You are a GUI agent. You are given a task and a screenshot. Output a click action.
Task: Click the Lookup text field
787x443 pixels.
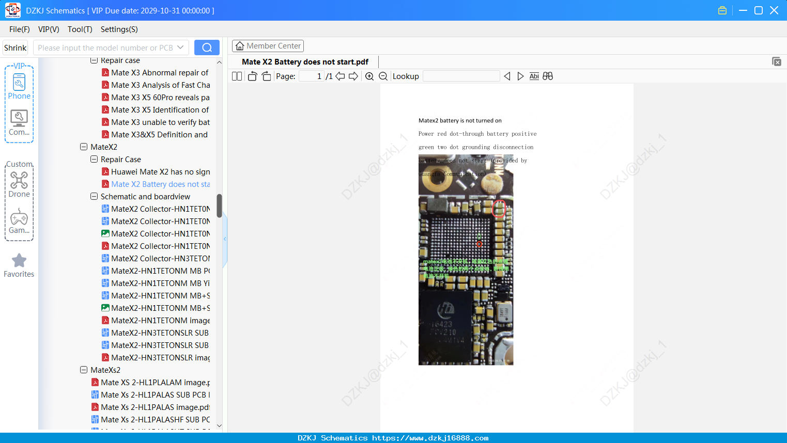[461, 76]
